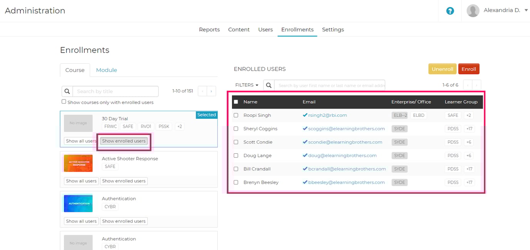Viewport: 530px width, 250px height.
Task: Select the Active Shooter Response course thumbnail
Action: tap(78, 163)
